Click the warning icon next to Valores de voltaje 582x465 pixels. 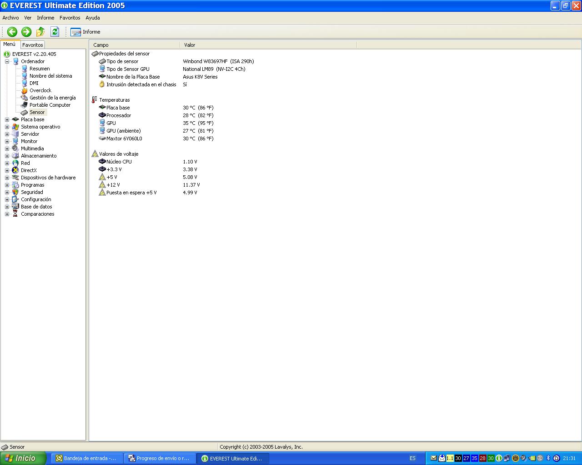tap(95, 154)
